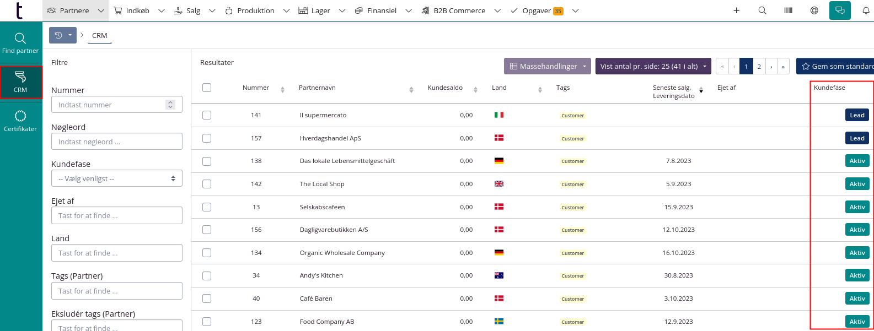Open the Finansiel menu

383,10
